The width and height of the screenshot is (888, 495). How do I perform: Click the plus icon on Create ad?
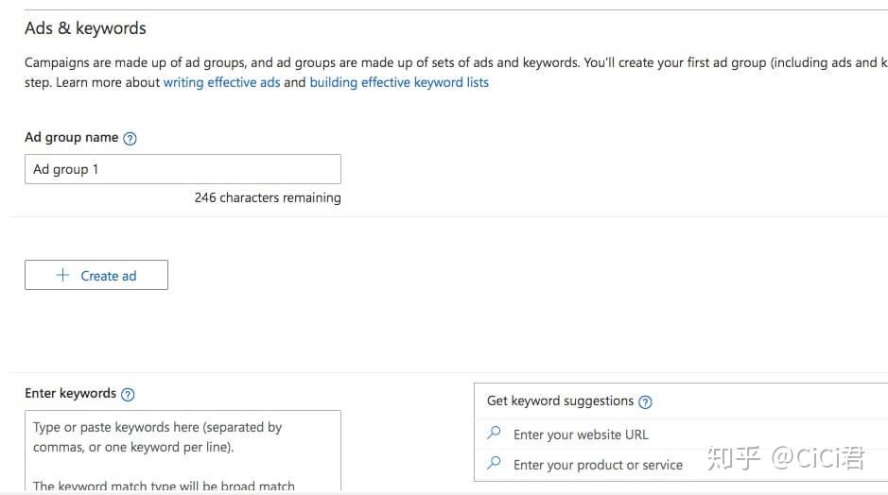pos(63,276)
